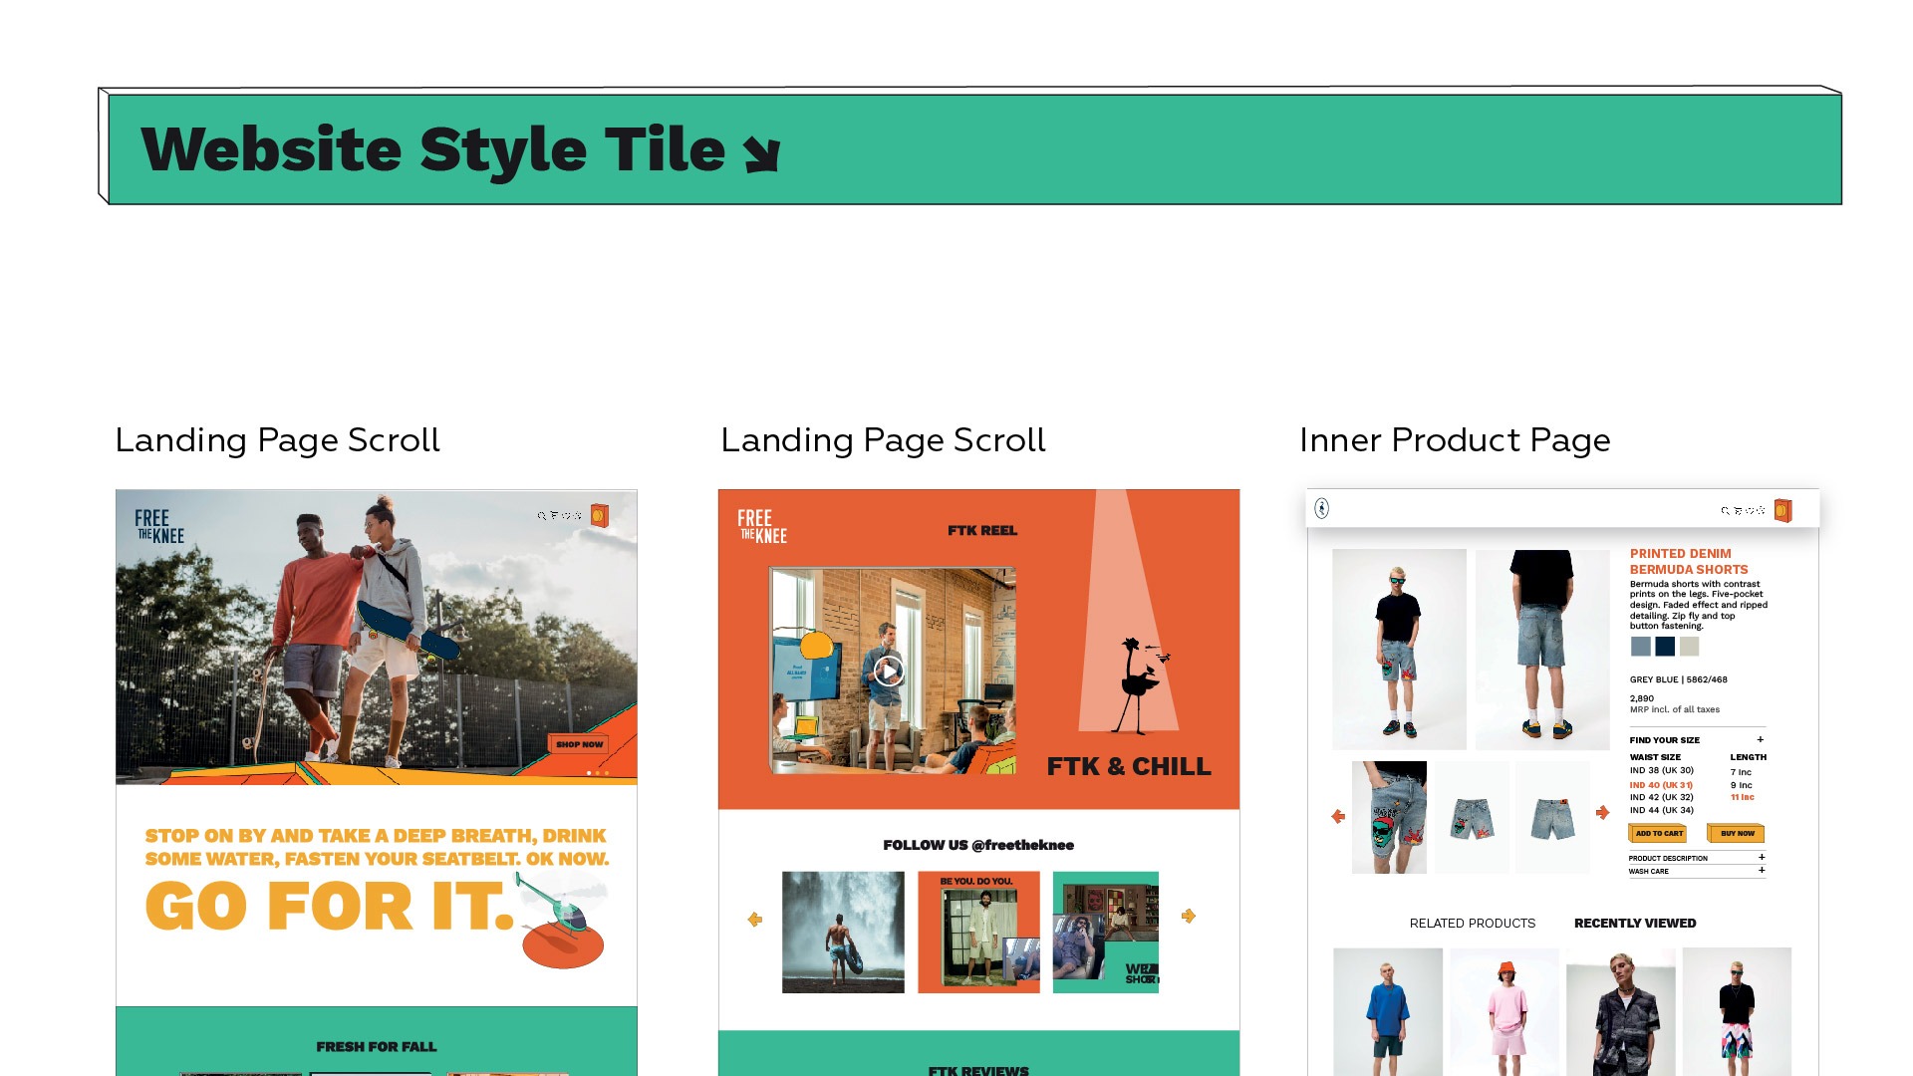Select the dark navy color swatch
The image size is (1913, 1076).
(1665, 647)
